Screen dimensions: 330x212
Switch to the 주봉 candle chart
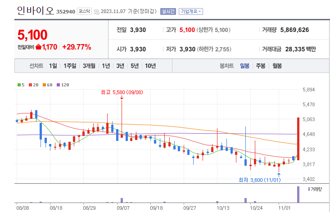coord(261,66)
